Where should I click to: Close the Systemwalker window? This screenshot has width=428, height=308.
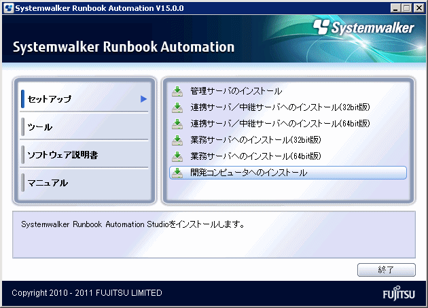[419, 8]
